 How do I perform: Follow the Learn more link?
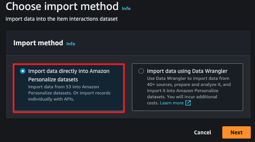[x=172, y=103]
